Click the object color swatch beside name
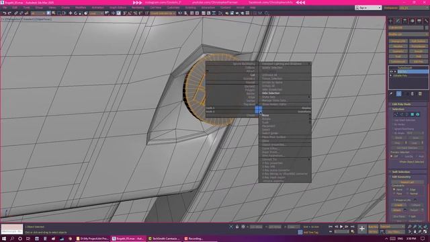430x242 pixels. [x=427, y=28]
